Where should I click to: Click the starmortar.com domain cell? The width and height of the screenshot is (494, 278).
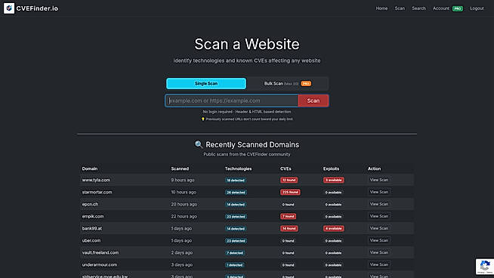pyautogui.click(x=97, y=192)
